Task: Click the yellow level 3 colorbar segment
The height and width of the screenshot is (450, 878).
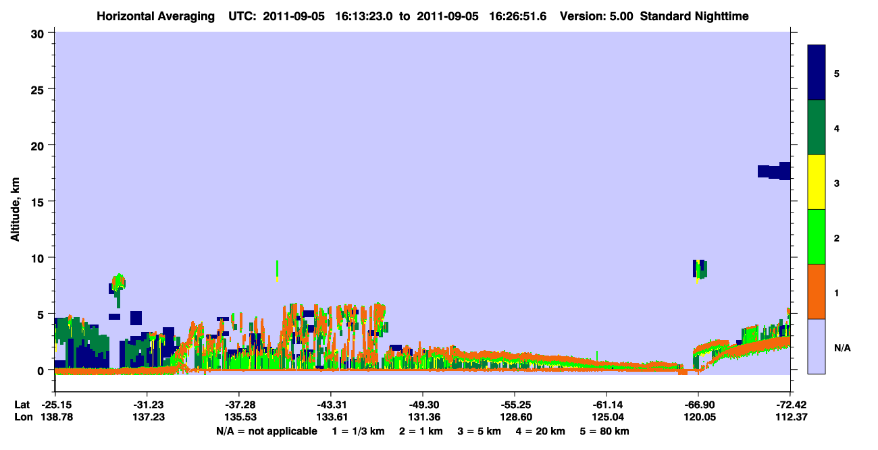Action: 817,182
